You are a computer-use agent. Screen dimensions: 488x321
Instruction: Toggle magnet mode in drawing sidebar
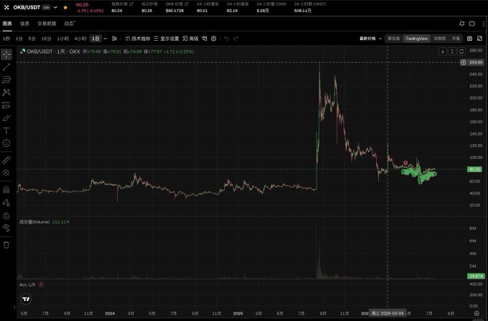click(6, 190)
